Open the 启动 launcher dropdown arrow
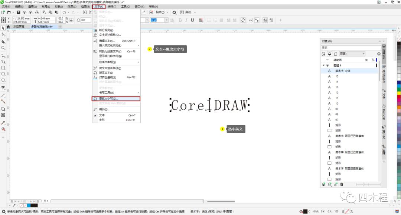The width and height of the screenshot is (401, 215). 195,12
